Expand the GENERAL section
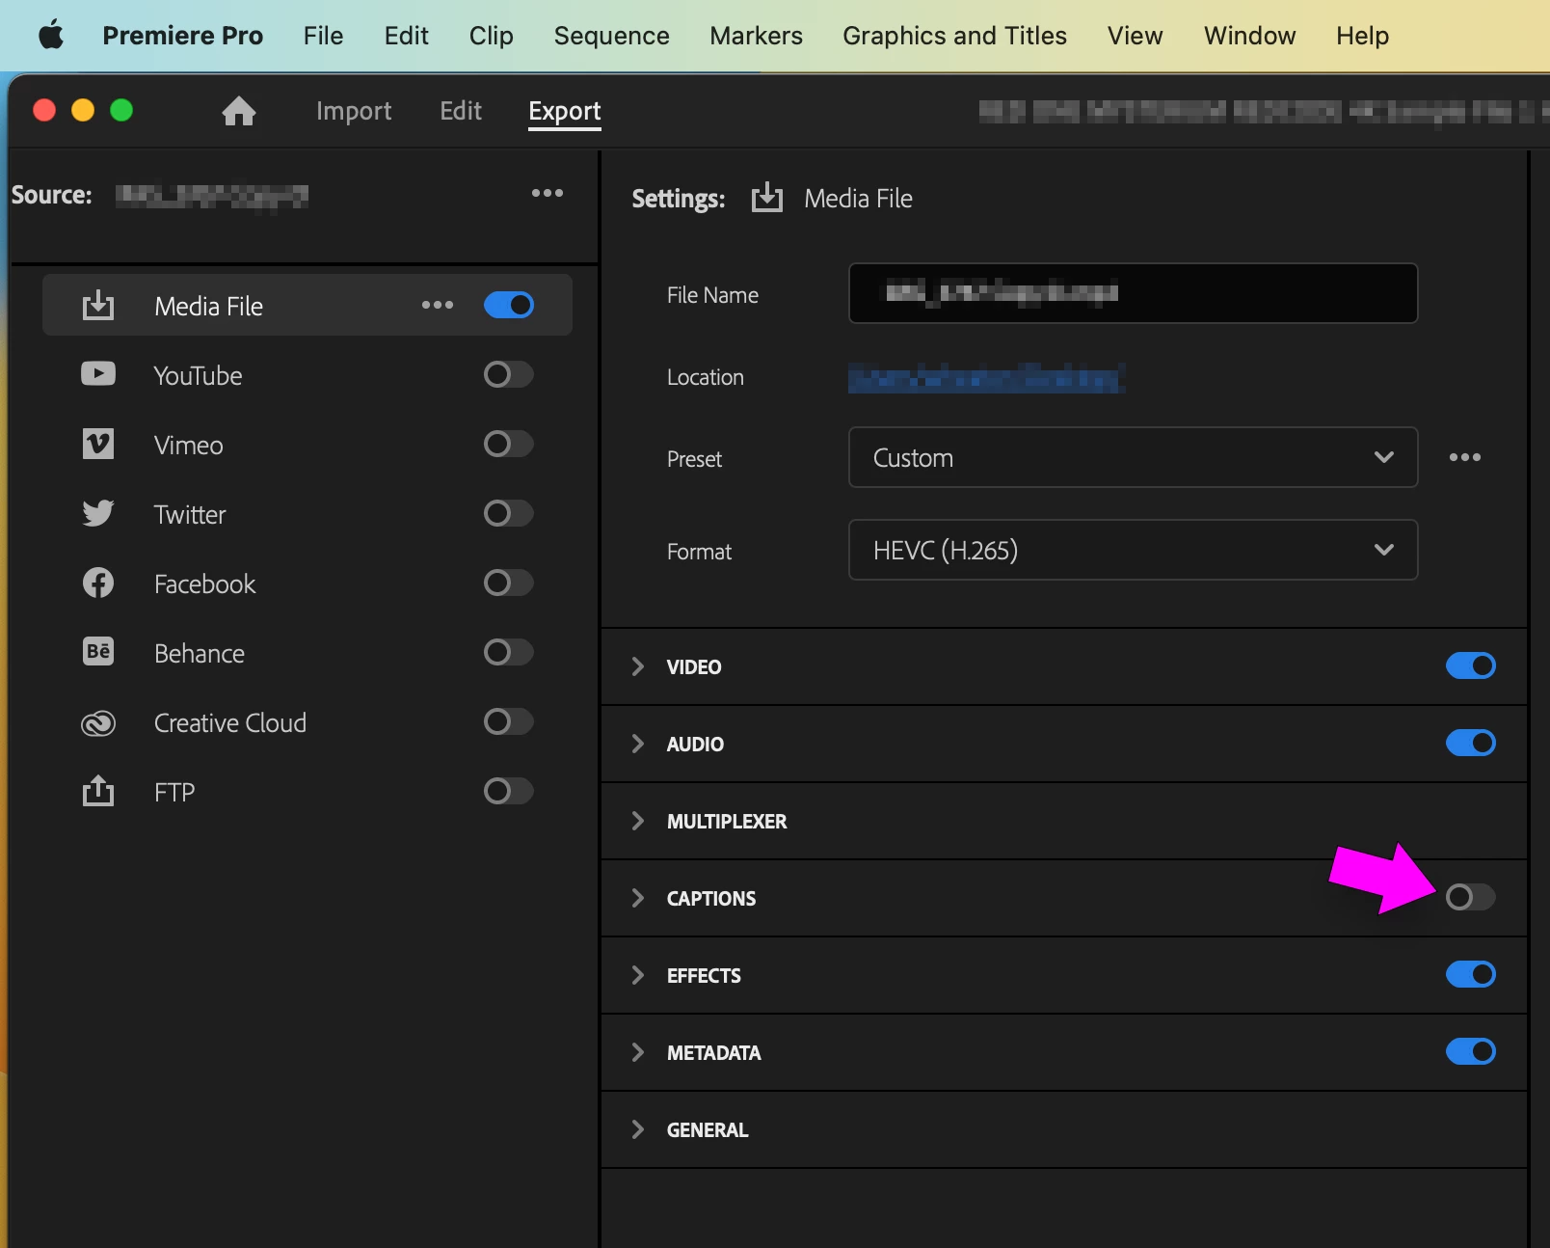This screenshot has height=1248, width=1550. (x=637, y=1129)
